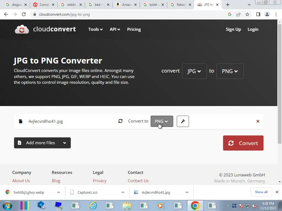Expand the Tools dropdown menu
The height and width of the screenshot is (211, 282).
pyautogui.click(x=95, y=29)
